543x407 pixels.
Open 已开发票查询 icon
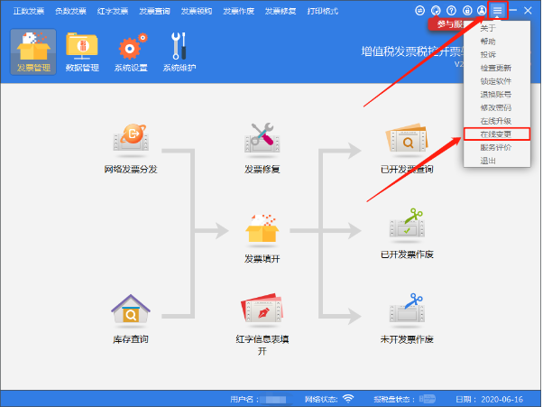[408, 138]
